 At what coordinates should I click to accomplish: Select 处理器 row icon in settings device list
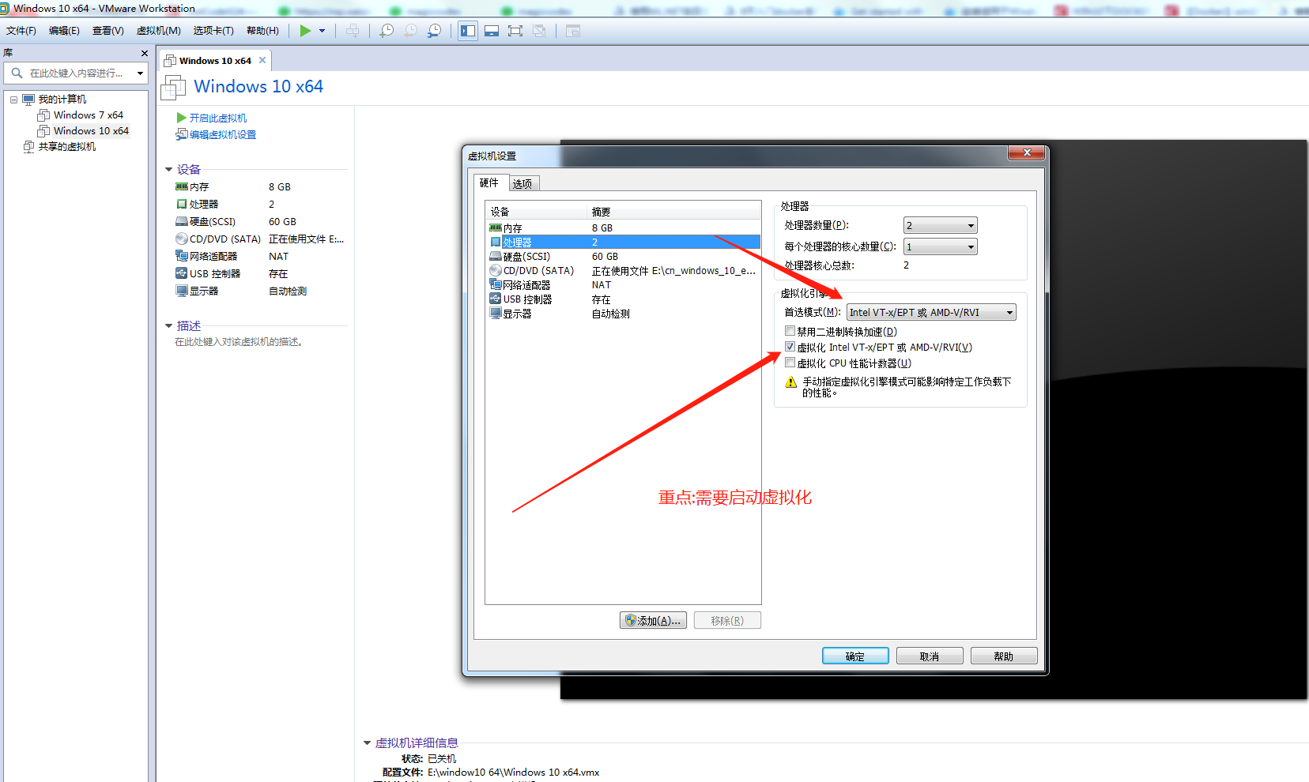[496, 242]
